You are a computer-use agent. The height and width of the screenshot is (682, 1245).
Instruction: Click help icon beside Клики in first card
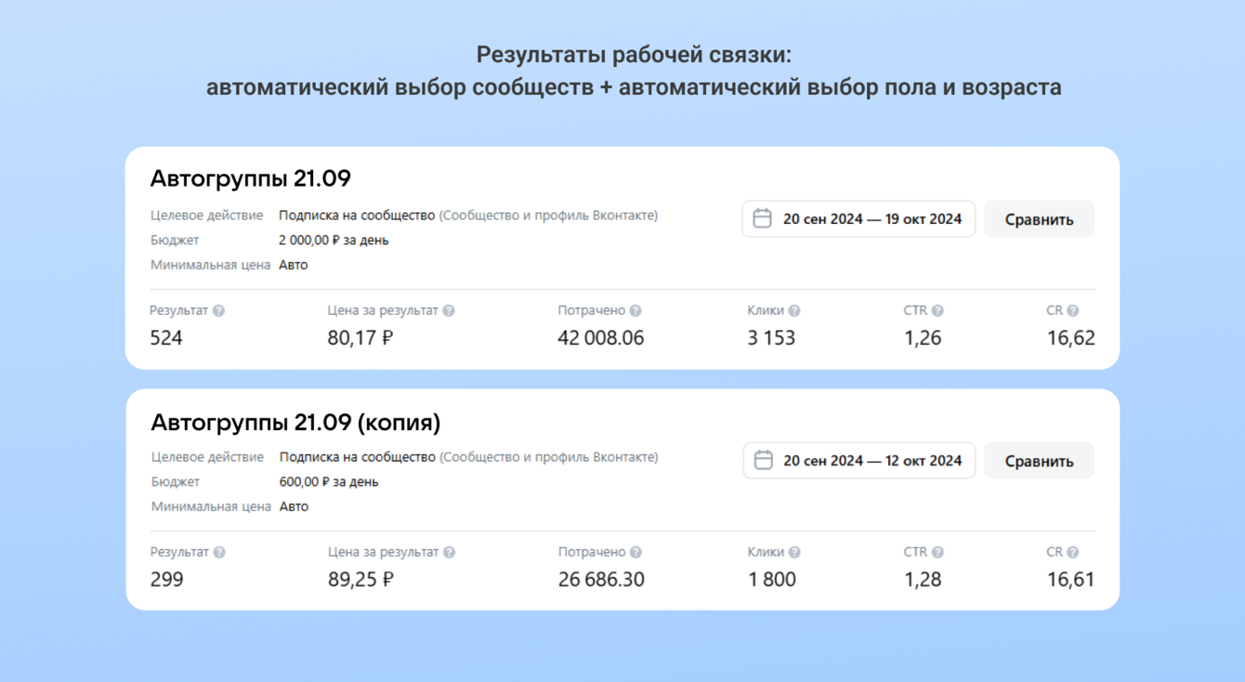[x=794, y=311]
